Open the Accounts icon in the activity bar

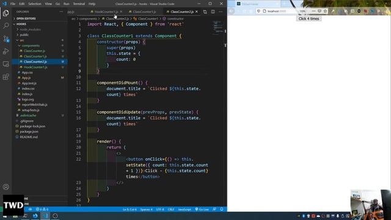coord(5,187)
